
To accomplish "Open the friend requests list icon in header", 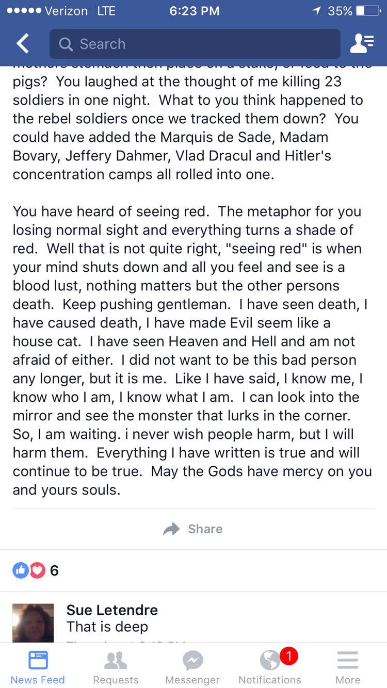I will tap(362, 44).
